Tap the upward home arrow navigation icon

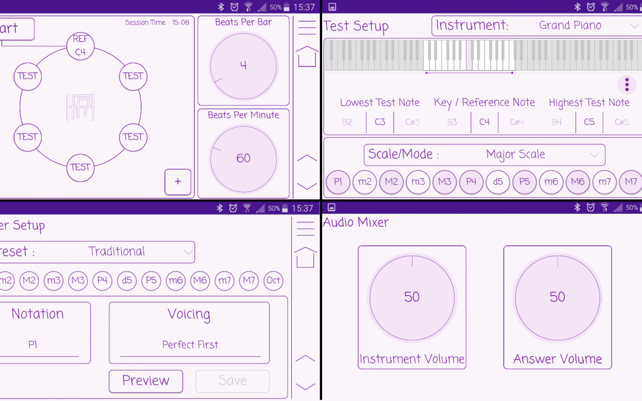click(x=306, y=56)
